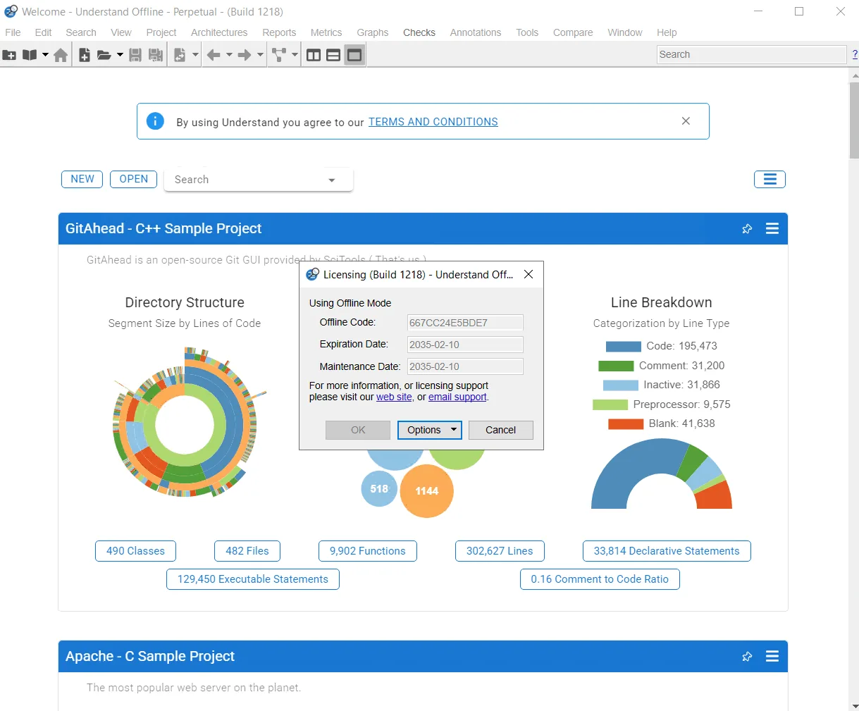Click the Offline Code field
Viewport: 859px width, 711px height.
pos(465,323)
